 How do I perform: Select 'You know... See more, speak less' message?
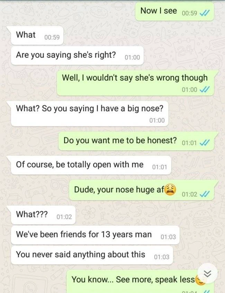(x=140, y=282)
